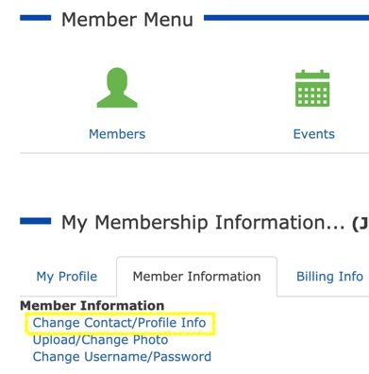
Task: Open Change Contact/Profile Info link
Action: 119,323
